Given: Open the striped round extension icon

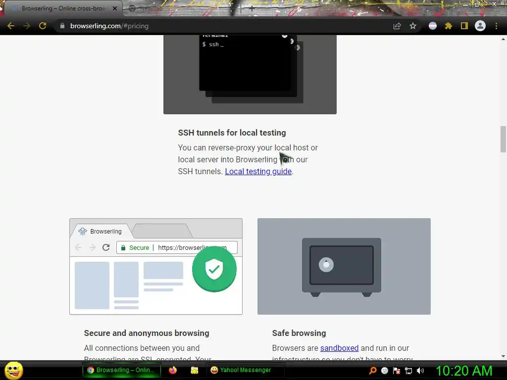Looking at the screenshot, I should pyautogui.click(x=433, y=26).
